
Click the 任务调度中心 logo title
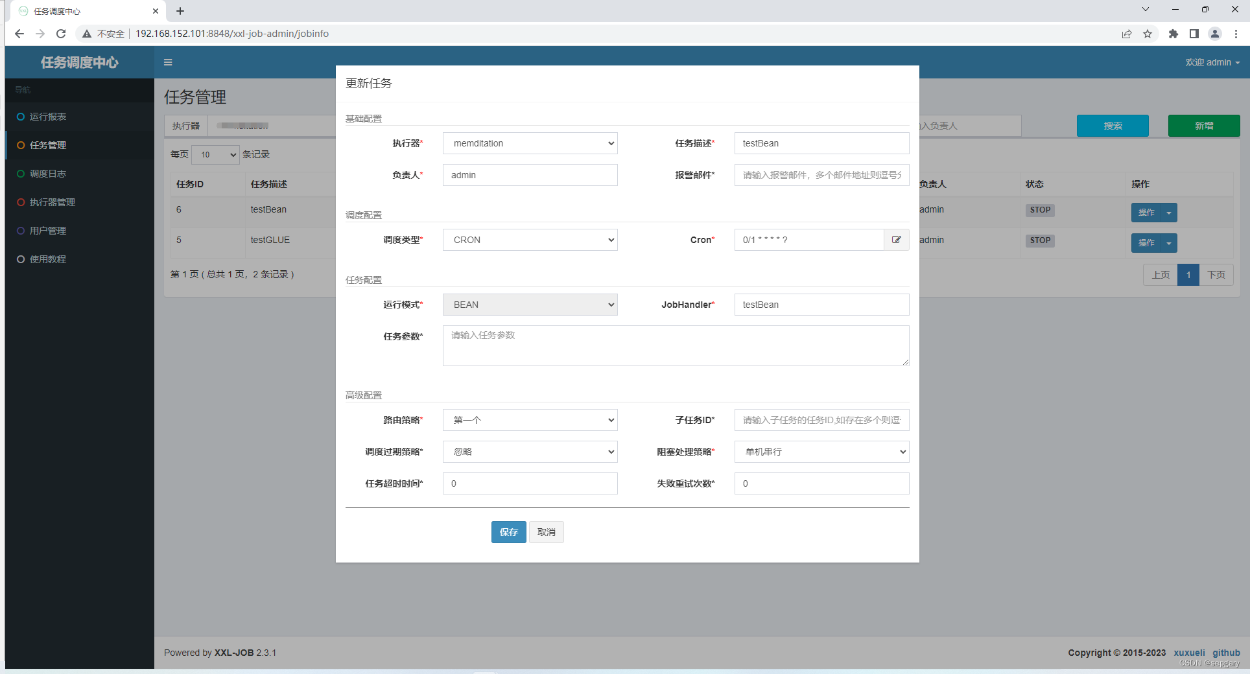(80, 62)
